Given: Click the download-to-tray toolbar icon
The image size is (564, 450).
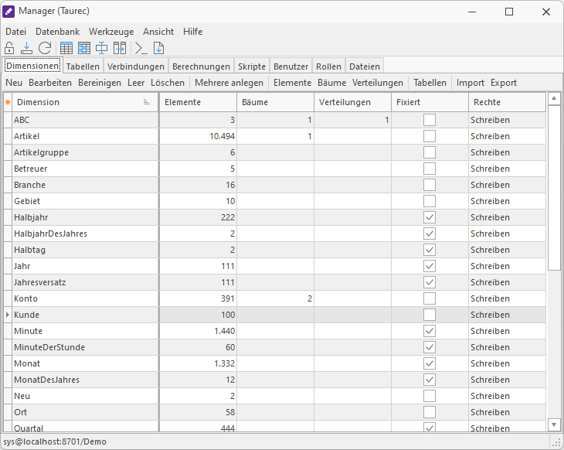Looking at the screenshot, I should point(27,48).
